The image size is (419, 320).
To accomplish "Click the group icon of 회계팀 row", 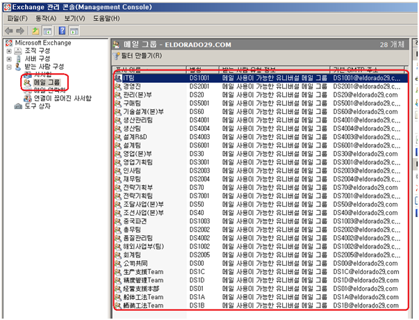I will pyautogui.click(x=118, y=255).
